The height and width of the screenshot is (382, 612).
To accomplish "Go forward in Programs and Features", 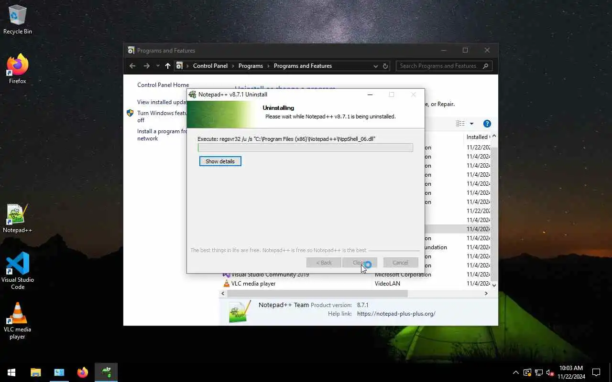I will click(x=147, y=66).
